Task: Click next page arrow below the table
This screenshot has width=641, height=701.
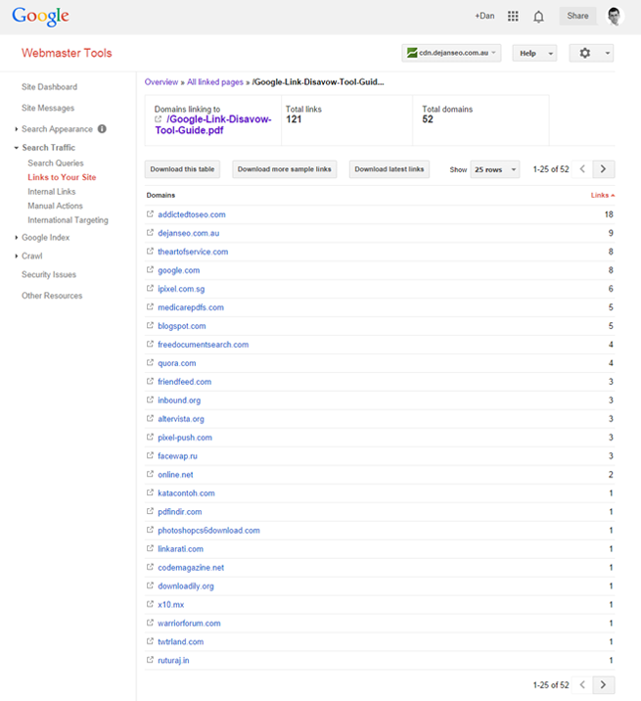Action: coord(603,684)
